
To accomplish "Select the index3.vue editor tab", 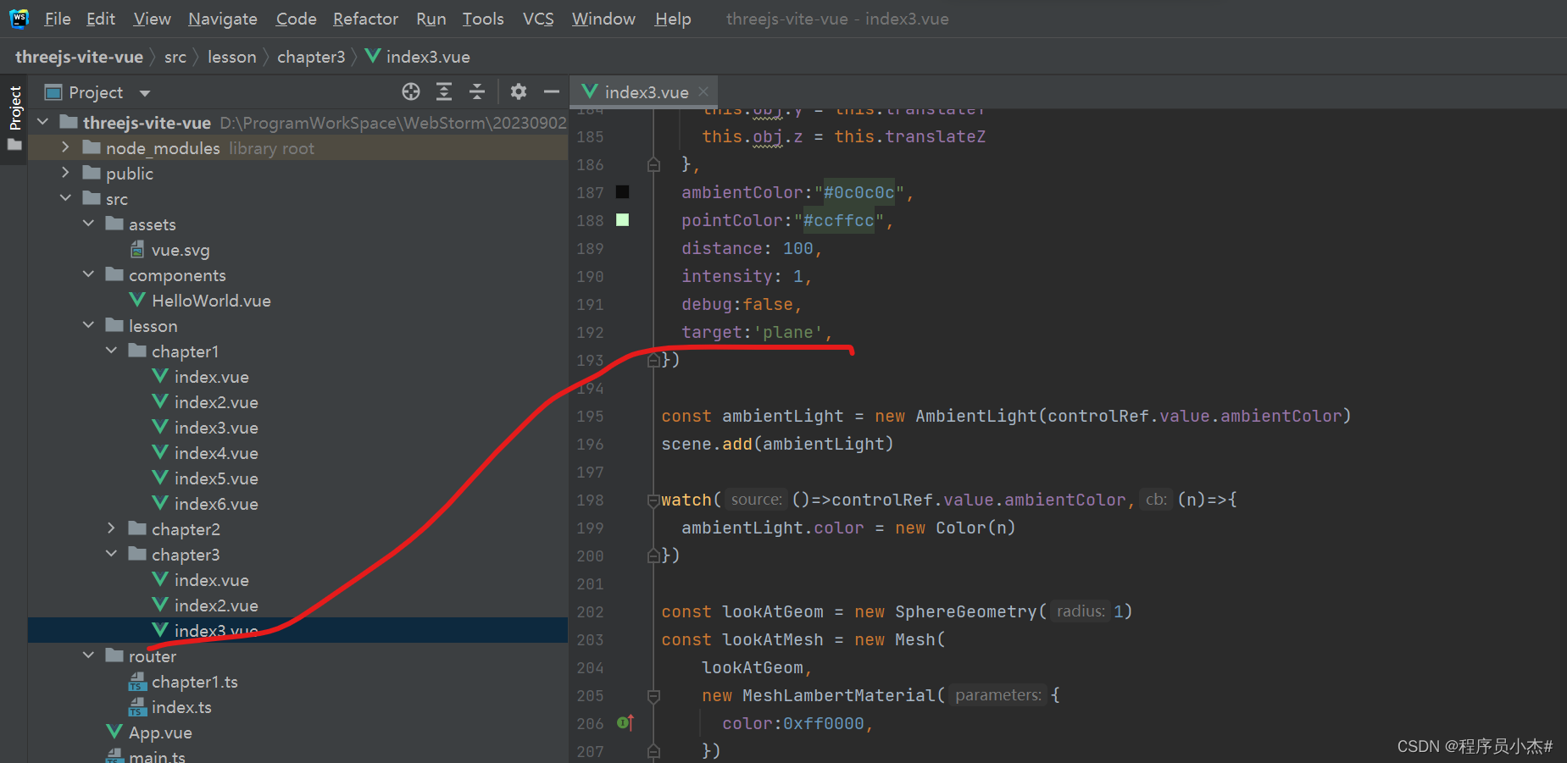I will click(644, 91).
